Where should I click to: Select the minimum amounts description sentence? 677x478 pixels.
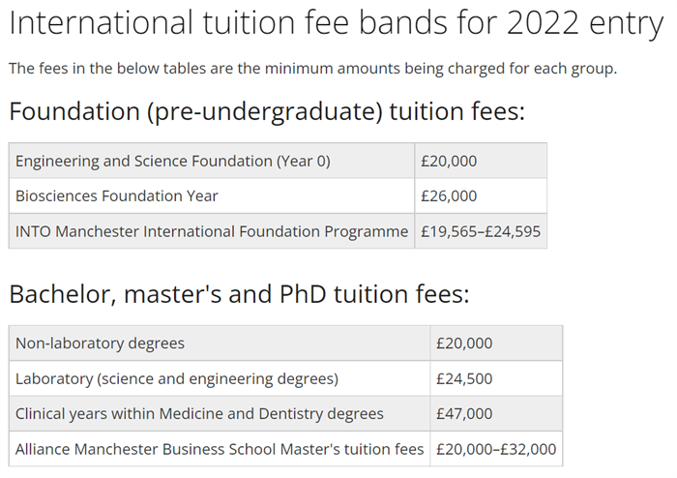point(313,69)
